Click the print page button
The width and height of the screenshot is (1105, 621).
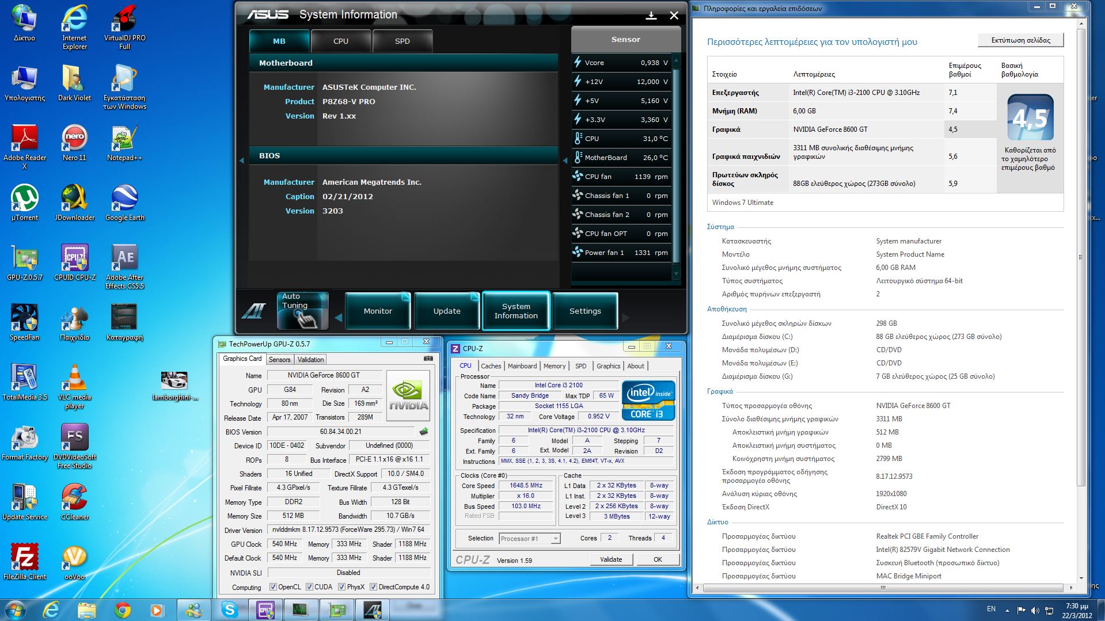(x=1020, y=40)
